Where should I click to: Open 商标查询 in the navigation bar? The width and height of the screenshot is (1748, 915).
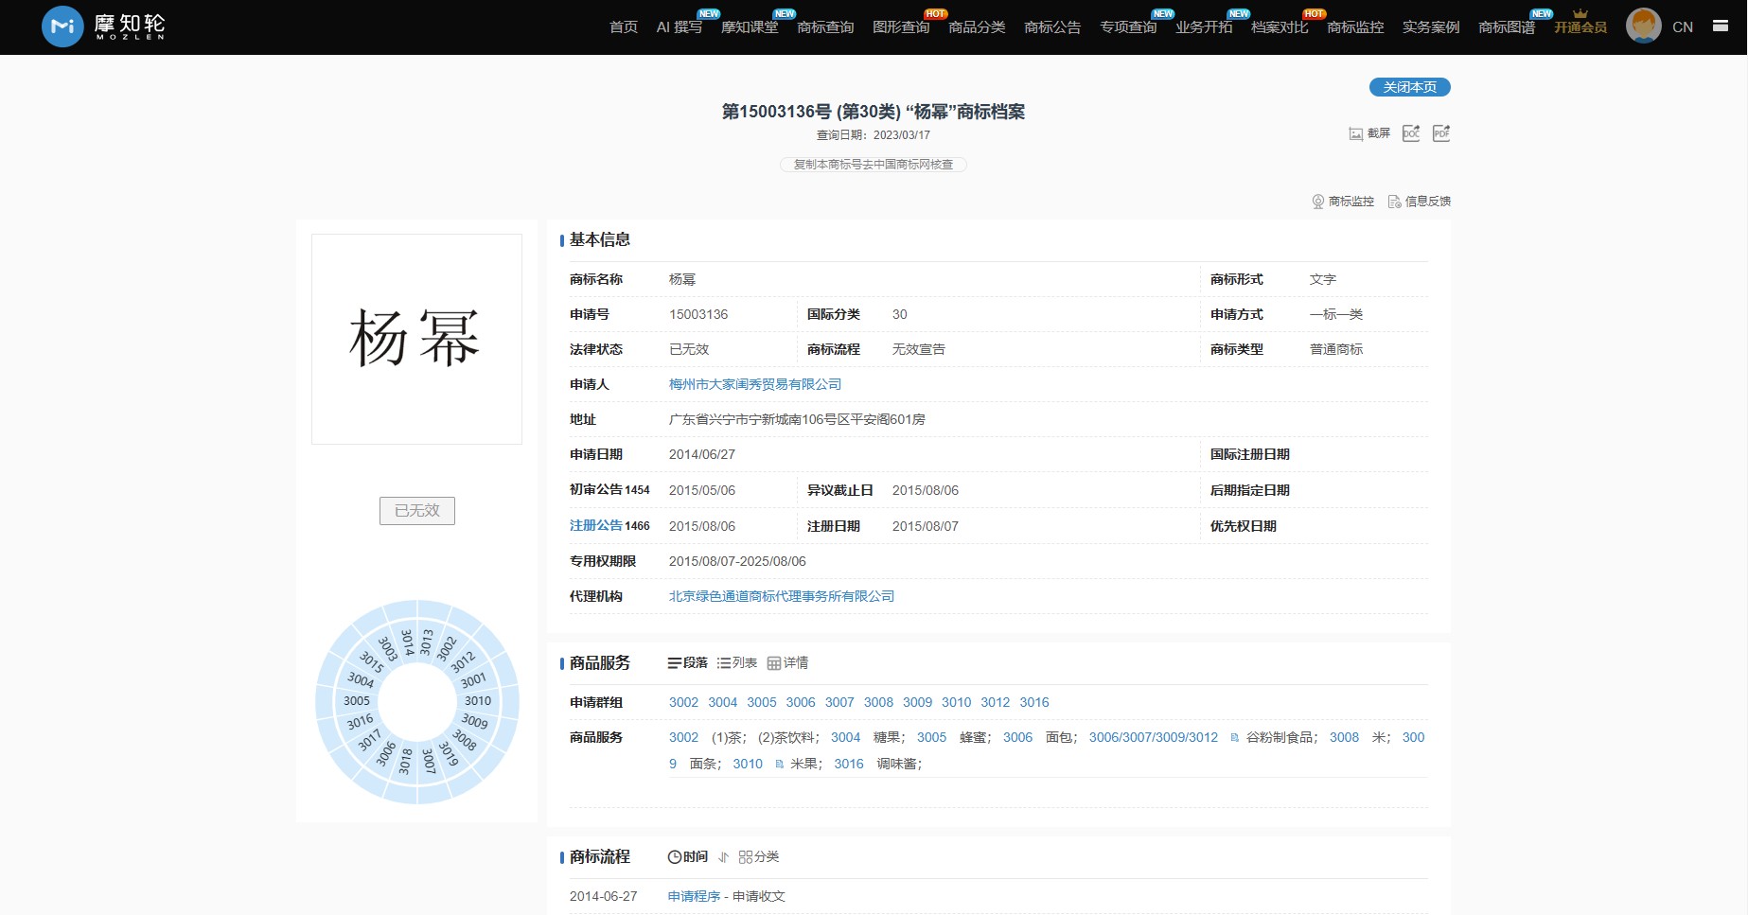tap(825, 27)
